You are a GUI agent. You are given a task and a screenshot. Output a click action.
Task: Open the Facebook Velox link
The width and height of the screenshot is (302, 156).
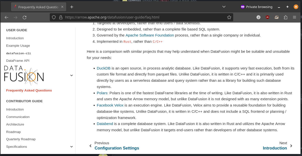110,105
